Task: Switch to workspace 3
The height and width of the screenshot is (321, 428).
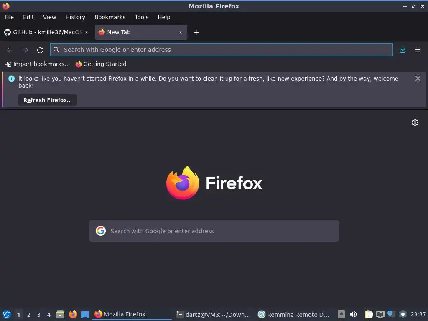Action: click(x=39, y=315)
